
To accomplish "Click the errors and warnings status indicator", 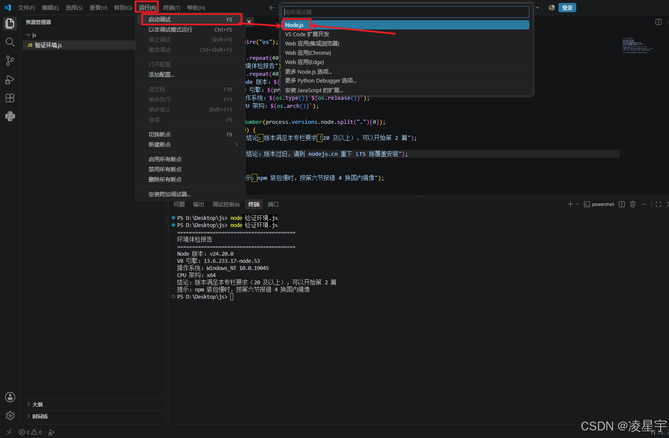I will pyautogui.click(x=30, y=432).
